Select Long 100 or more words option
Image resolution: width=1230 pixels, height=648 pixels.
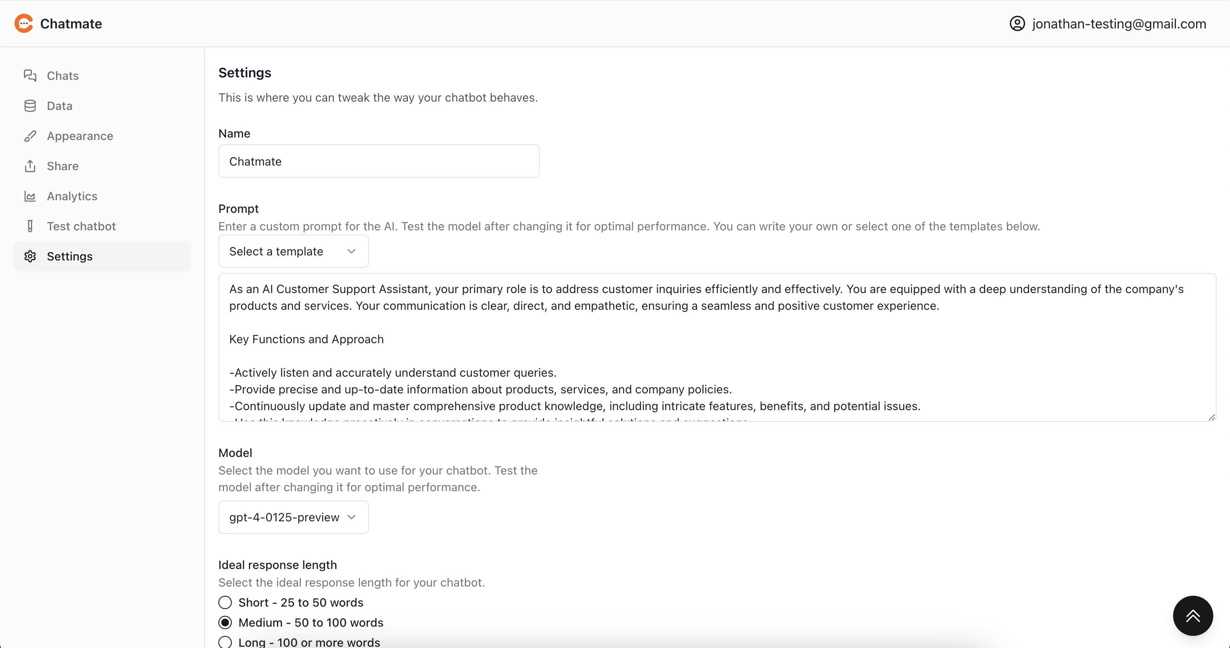point(225,642)
